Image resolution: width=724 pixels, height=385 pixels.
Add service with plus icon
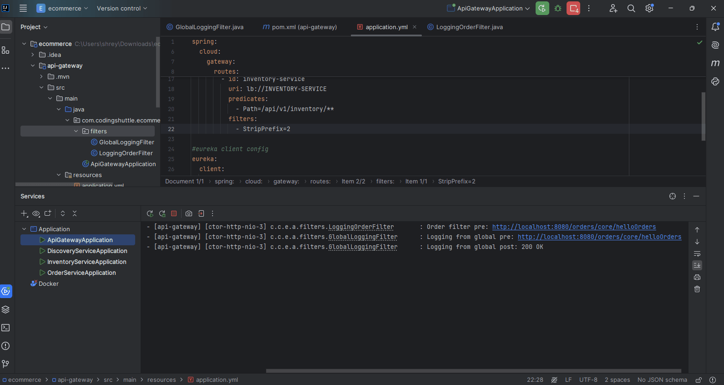coord(25,213)
